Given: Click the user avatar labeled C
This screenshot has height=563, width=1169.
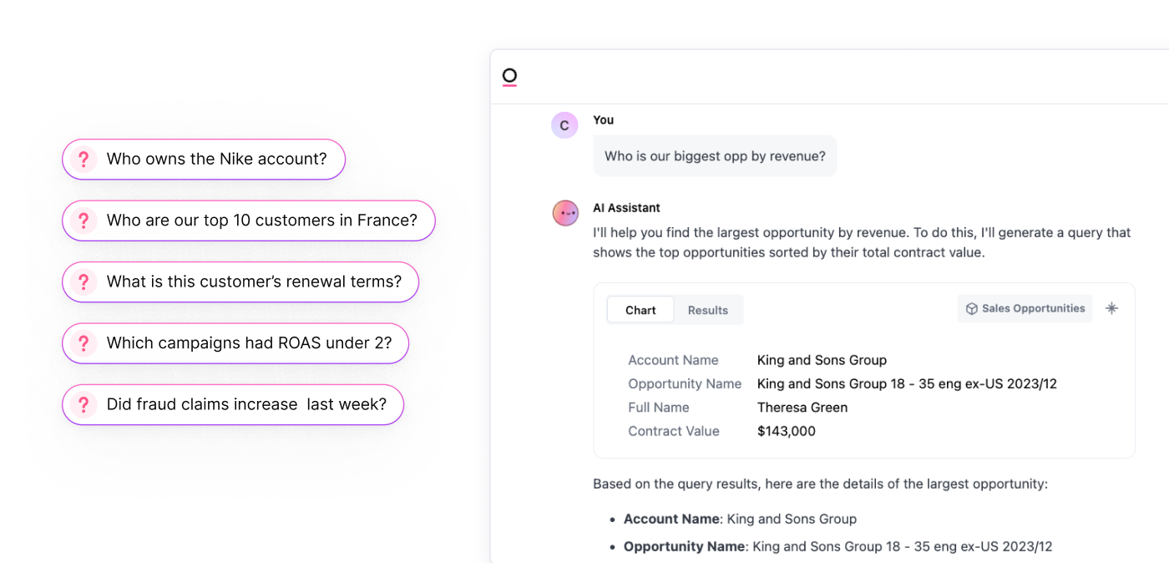Looking at the screenshot, I should point(564,125).
